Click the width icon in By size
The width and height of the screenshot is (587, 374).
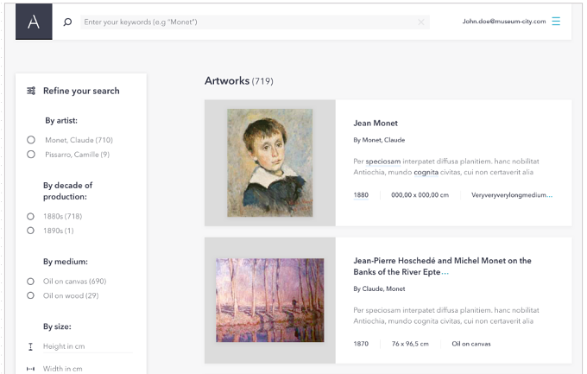31,369
